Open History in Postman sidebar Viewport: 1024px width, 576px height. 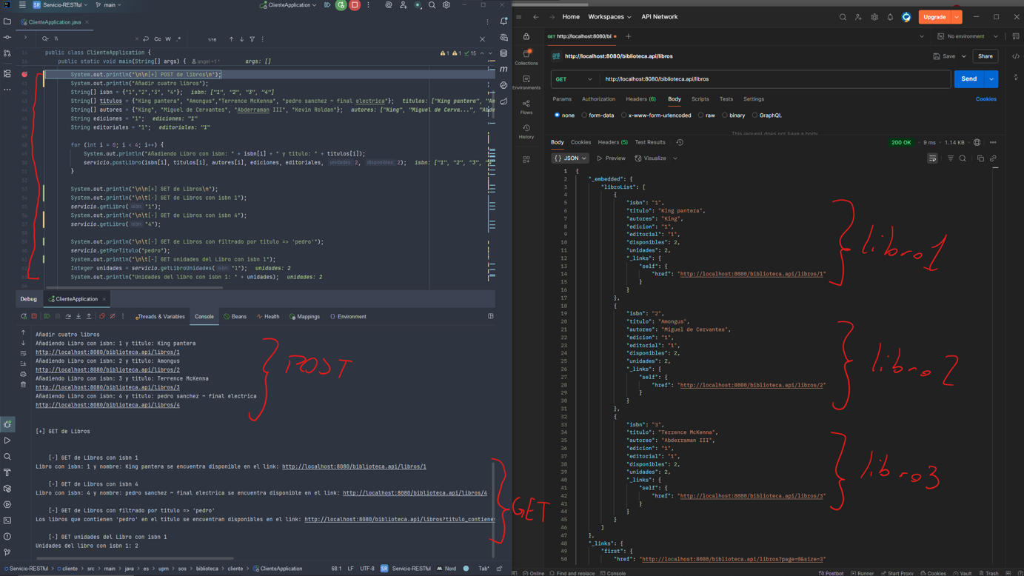tap(526, 131)
